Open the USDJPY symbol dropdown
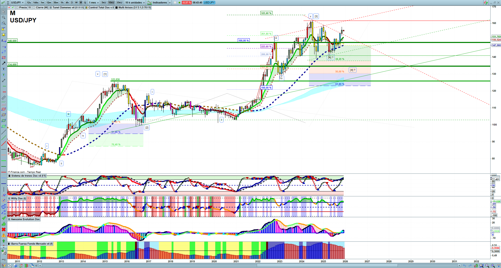The height and width of the screenshot is (268, 501). [17, 3]
